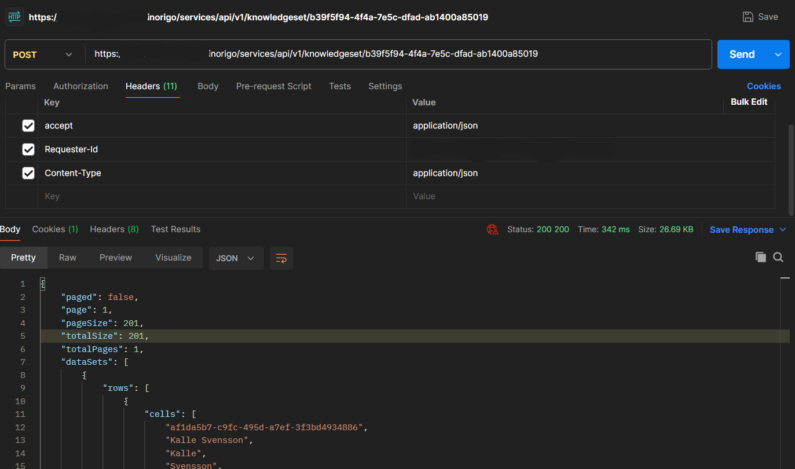Open the Cookies link
The height and width of the screenshot is (469, 795).
tap(763, 86)
